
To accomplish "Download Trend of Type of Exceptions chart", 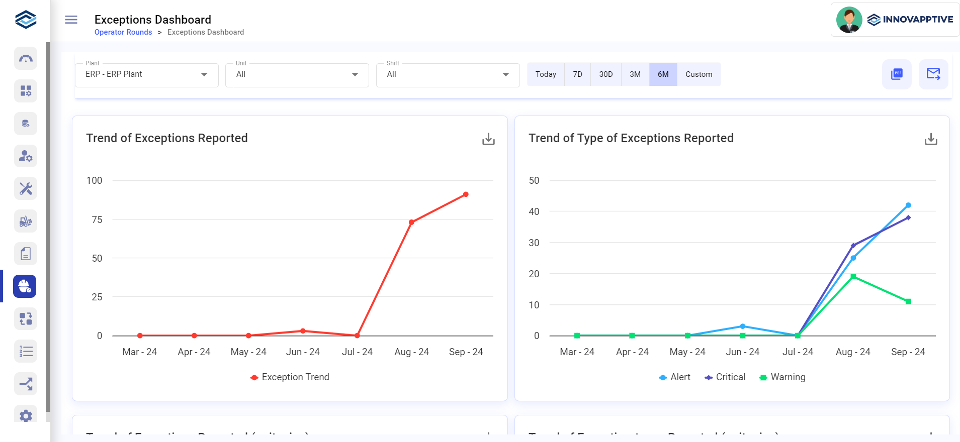I will (x=931, y=139).
